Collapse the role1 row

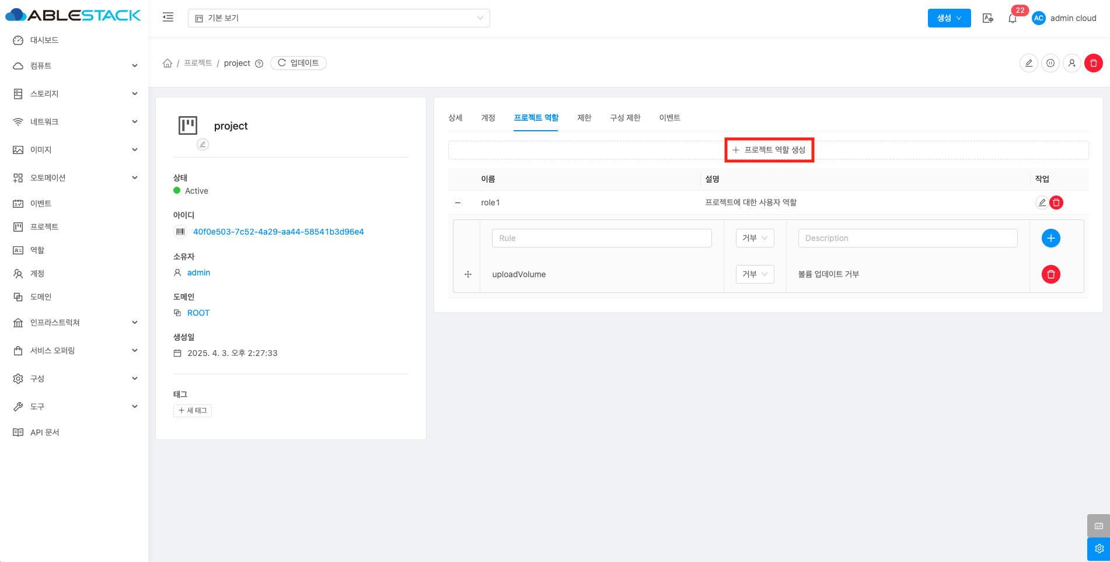point(458,203)
